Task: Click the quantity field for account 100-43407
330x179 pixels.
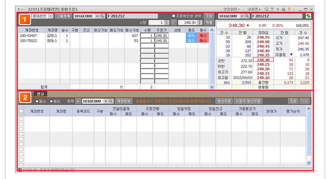Action: (x=147, y=36)
